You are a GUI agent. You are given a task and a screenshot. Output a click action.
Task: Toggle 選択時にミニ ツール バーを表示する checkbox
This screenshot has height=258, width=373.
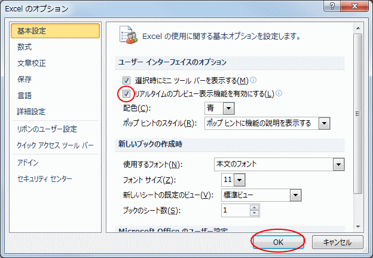pyautogui.click(x=126, y=81)
